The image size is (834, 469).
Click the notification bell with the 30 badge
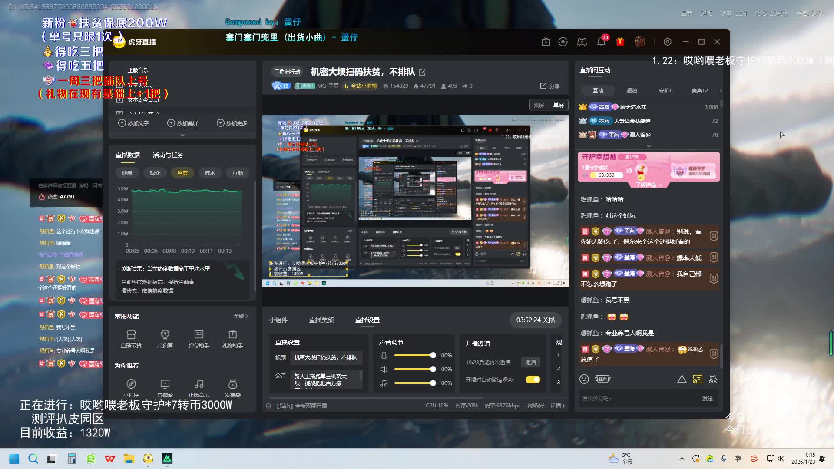[x=601, y=42]
